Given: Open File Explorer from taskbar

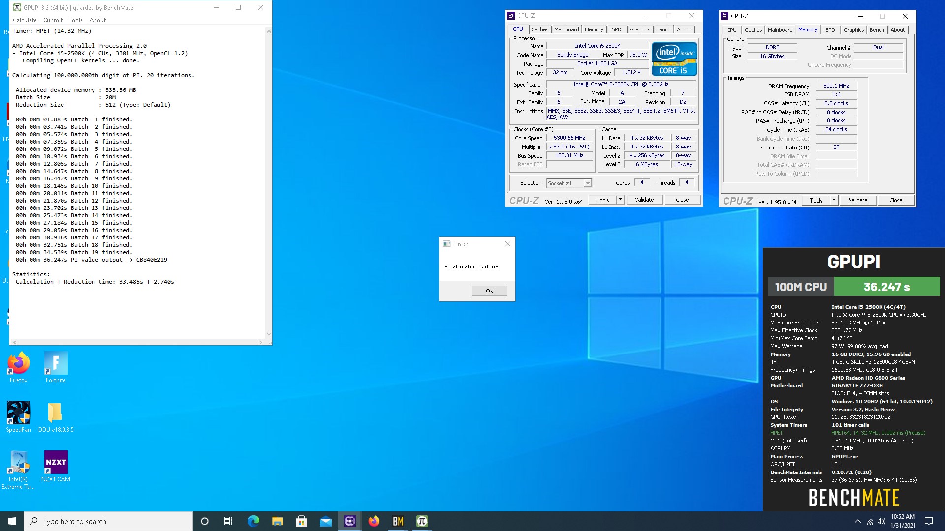Looking at the screenshot, I should [277, 521].
